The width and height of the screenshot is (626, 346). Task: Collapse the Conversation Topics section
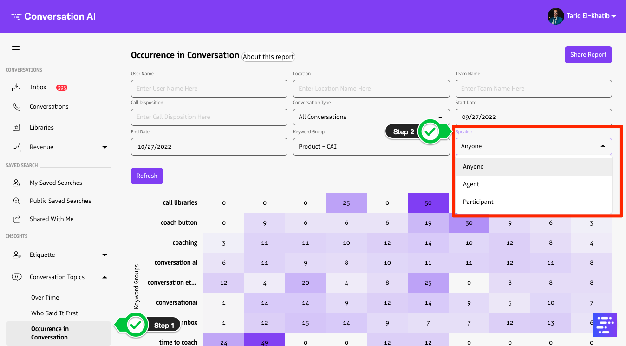(x=104, y=277)
